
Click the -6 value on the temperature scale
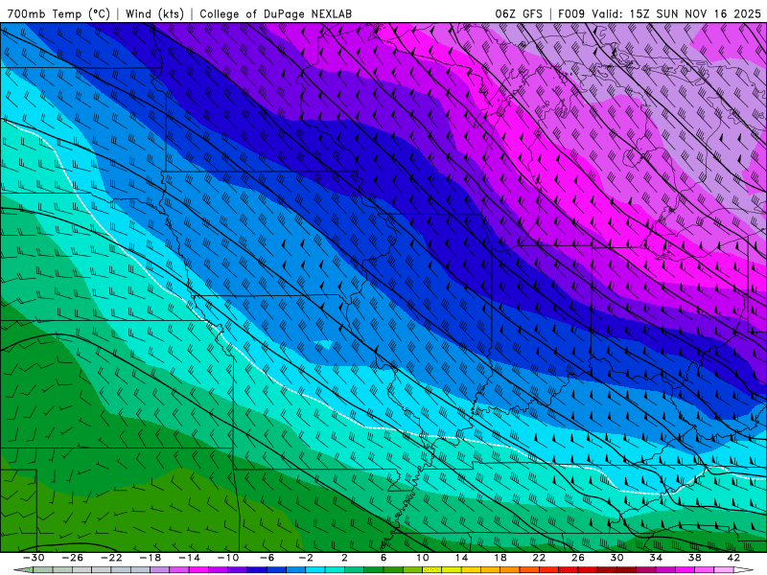(267, 558)
